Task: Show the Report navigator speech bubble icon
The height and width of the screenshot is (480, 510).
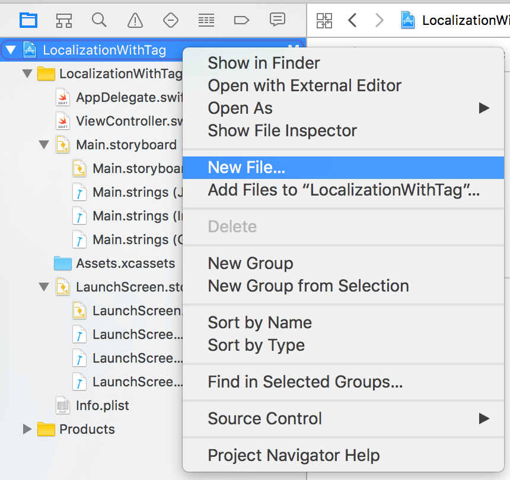Action: (277, 20)
